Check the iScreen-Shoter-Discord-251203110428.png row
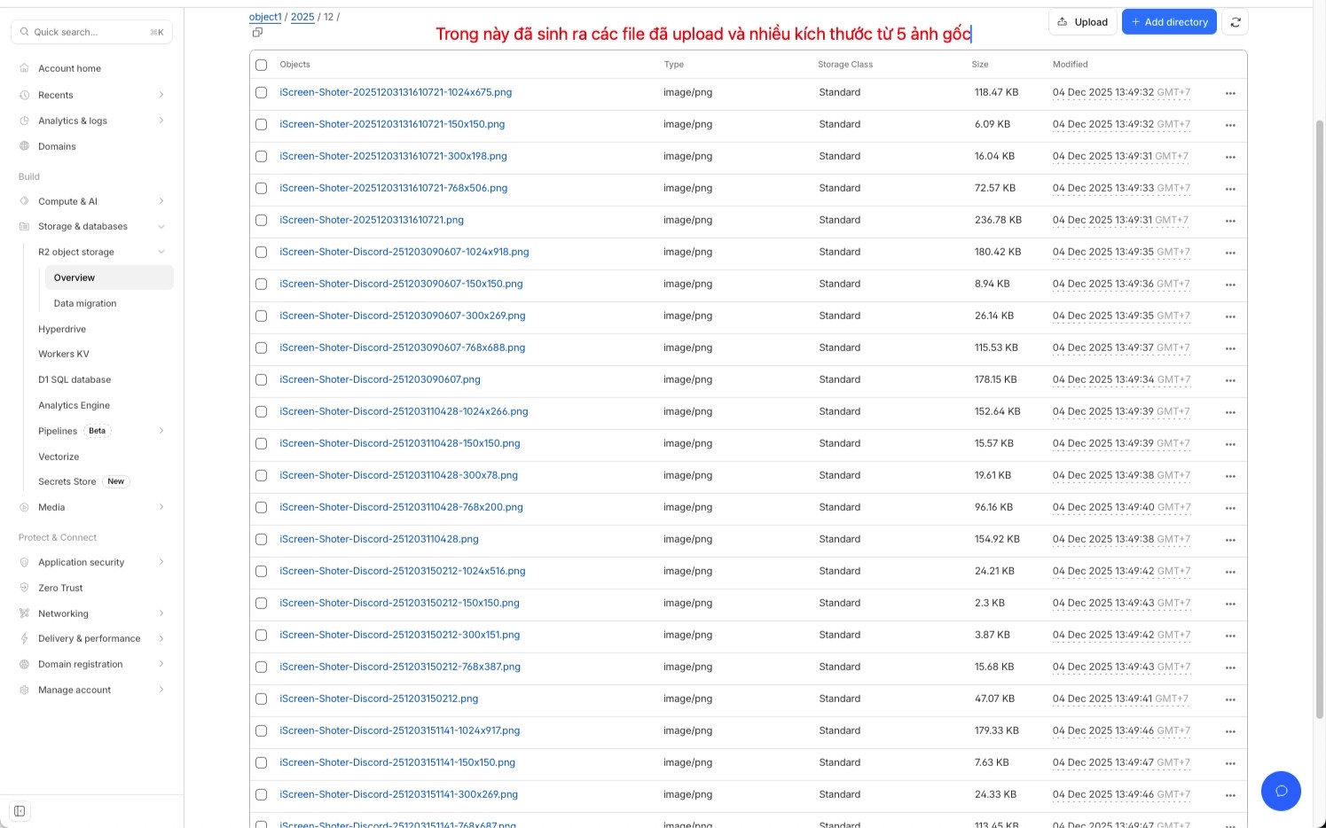Screen dimensions: 1326x828 pyautogui.click(x=261, y=539)
